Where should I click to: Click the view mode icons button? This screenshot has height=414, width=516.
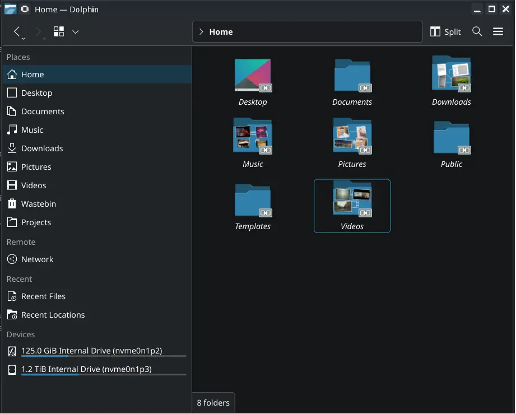click(59, 32)
